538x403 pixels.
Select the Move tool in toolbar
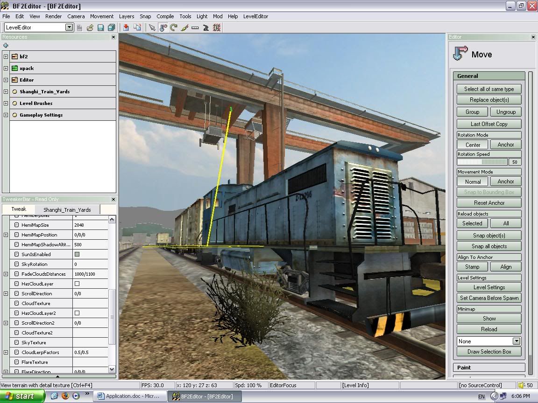pos(163,28)
